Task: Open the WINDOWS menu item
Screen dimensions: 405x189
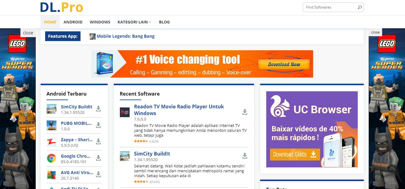Action: [100, 22]
